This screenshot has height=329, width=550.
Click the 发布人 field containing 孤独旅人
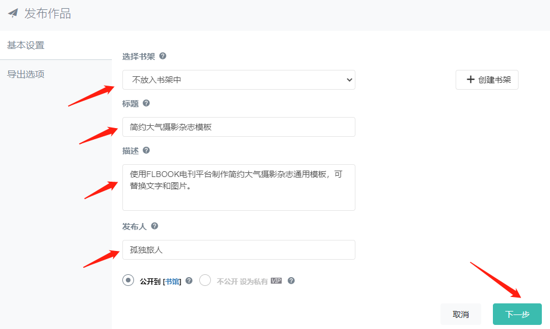point(239,250)
